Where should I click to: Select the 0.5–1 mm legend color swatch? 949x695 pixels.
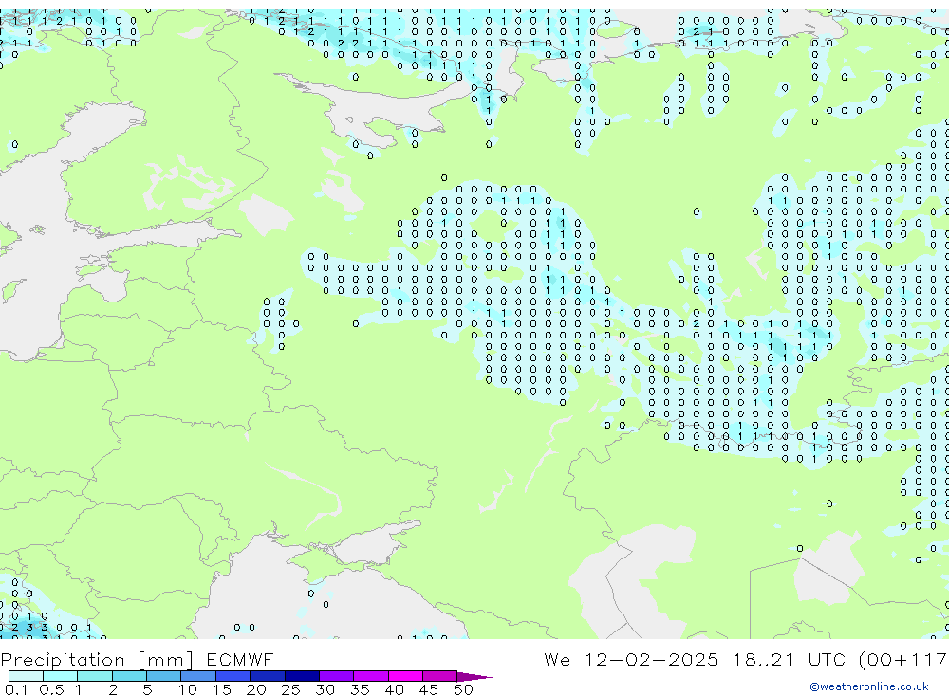[x=61, y=676]
